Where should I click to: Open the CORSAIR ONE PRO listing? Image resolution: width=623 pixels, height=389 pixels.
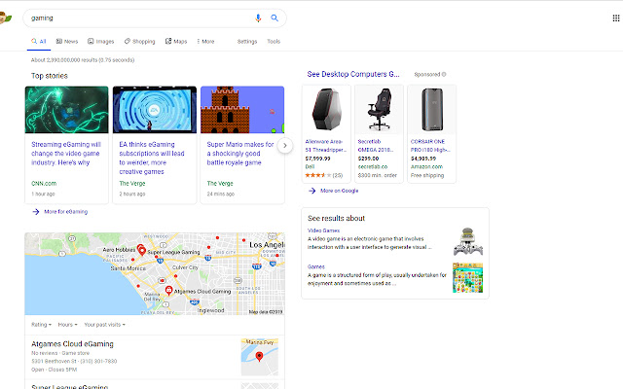[430, 146]
